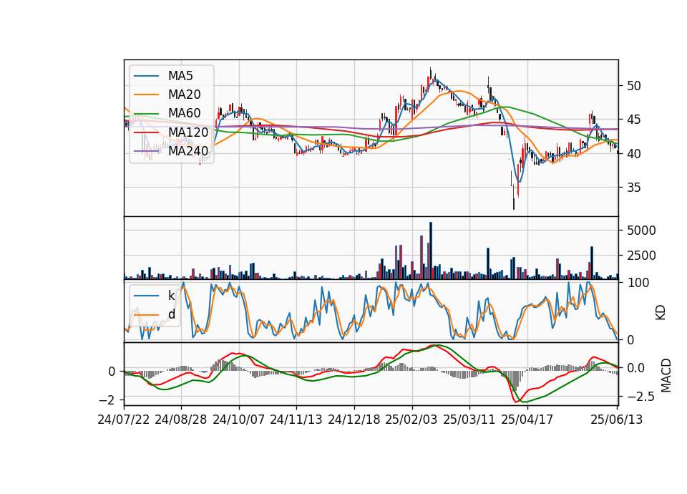Click the KD axis value 100

[x=638, y=284]
